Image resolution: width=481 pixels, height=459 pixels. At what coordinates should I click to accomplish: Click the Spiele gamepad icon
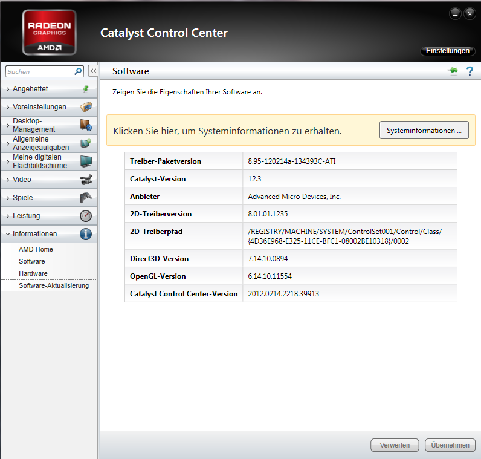click(x=86, y=198)
